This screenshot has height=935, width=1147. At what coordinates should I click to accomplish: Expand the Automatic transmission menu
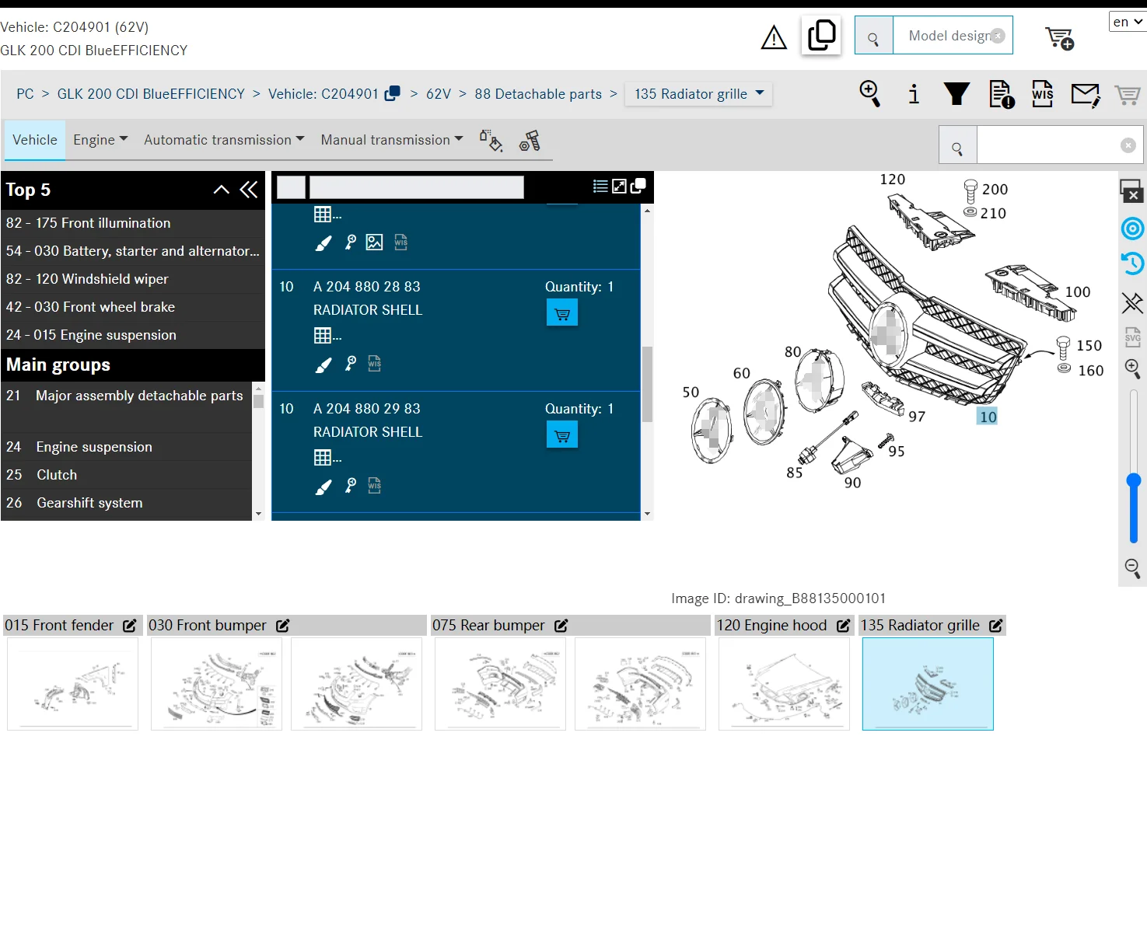pos(224,140)
